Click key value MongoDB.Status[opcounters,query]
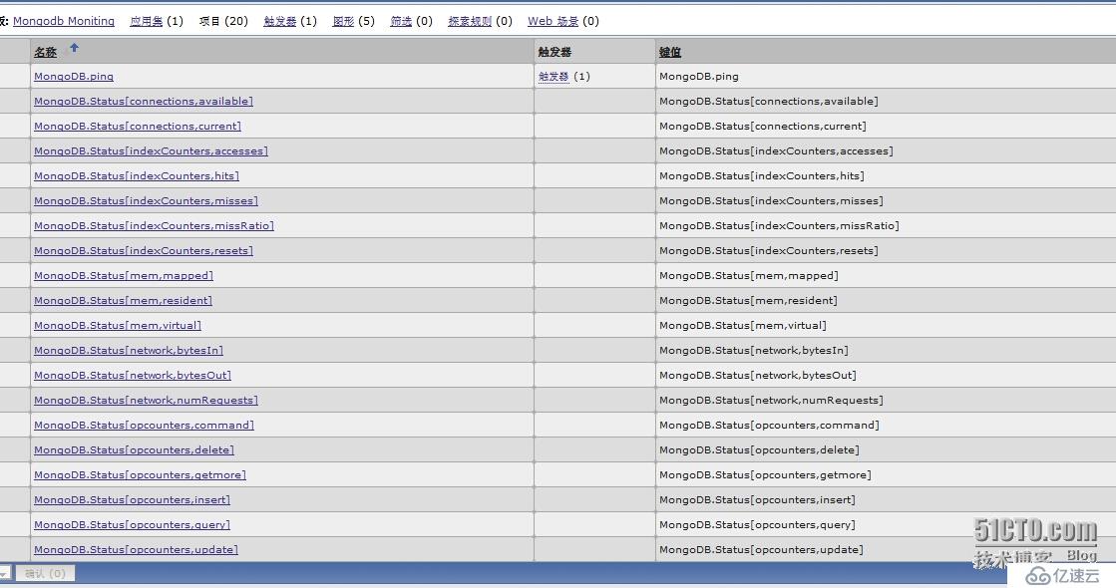 pyautogui.click(x=757, y=524)
